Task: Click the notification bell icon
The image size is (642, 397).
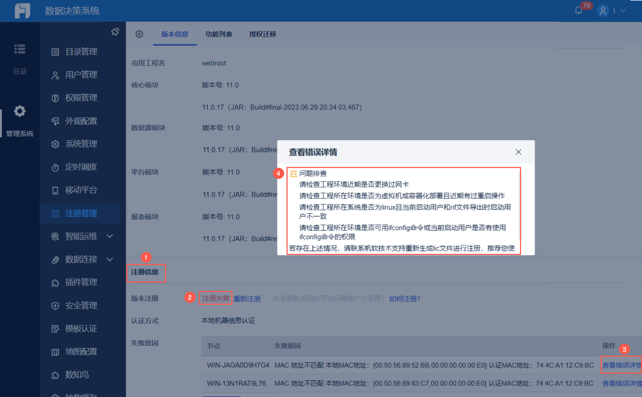Action: (x=579, y=11)
